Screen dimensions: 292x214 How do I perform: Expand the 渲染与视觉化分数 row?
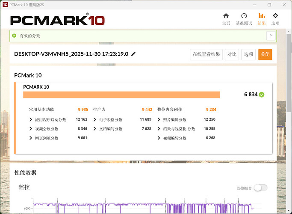(159, 129)
